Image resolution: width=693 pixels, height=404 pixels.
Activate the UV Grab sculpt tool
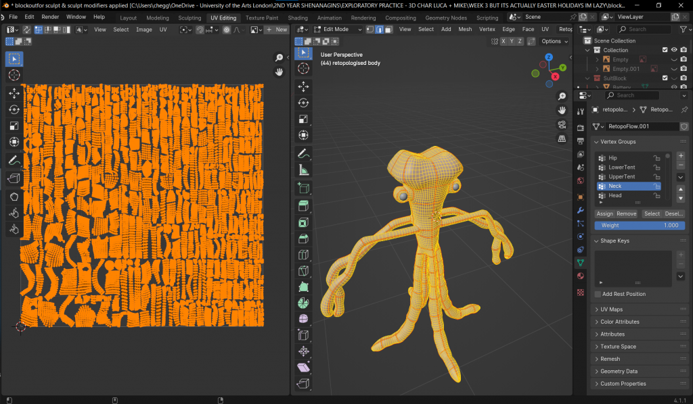tap(14, 197)
